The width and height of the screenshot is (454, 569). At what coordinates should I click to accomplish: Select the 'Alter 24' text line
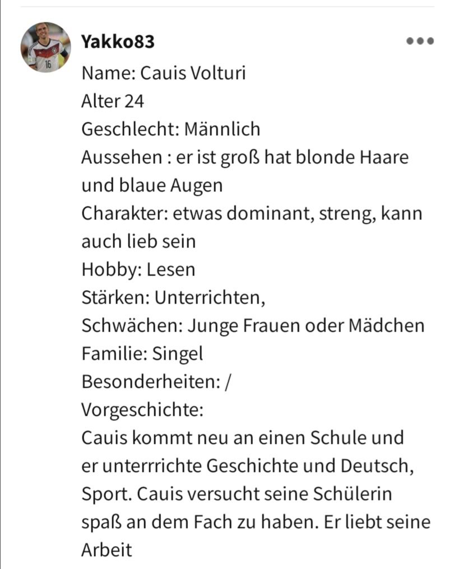(113, 101)
